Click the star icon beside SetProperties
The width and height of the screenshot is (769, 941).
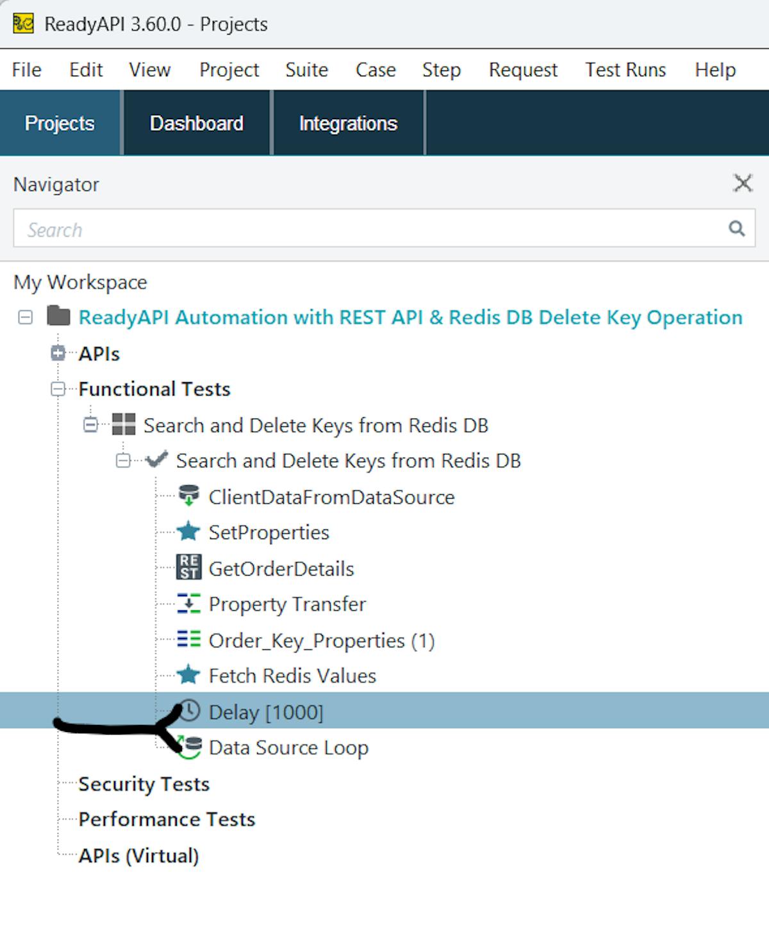tap(188, 532)
